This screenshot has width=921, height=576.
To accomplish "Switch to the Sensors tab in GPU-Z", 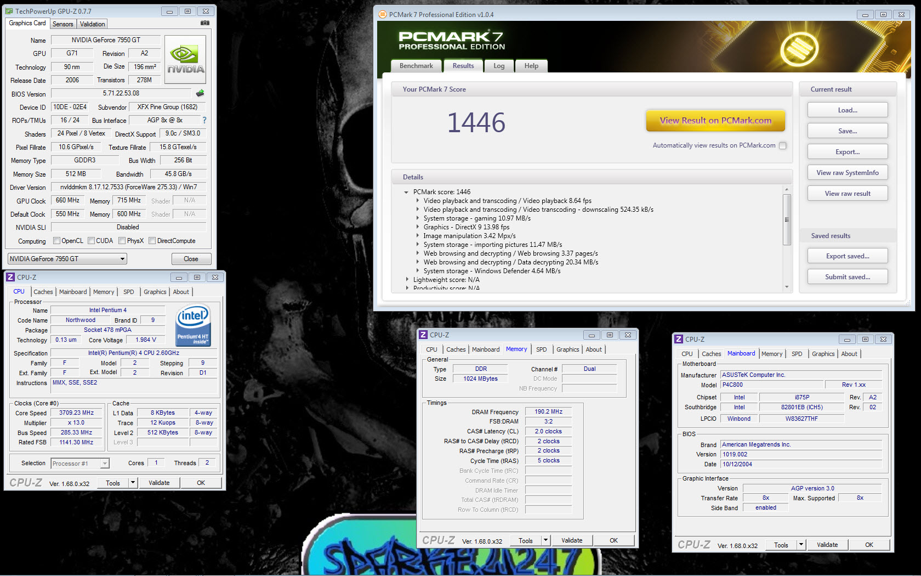I will tap(62, 24).
